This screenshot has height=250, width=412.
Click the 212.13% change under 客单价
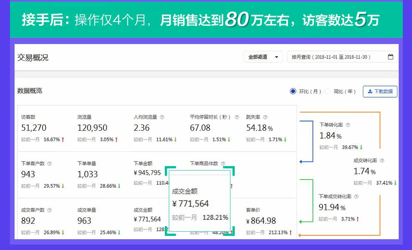[278, 233]
